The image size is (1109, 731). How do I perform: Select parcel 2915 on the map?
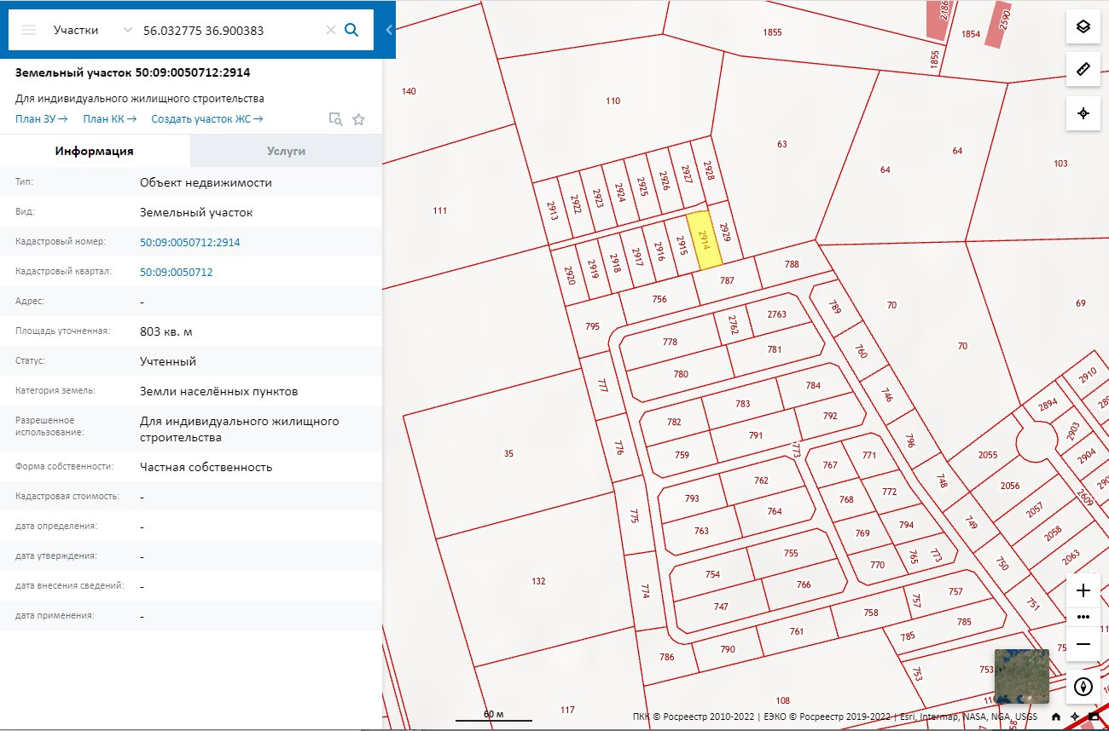(x=682, y=246)
